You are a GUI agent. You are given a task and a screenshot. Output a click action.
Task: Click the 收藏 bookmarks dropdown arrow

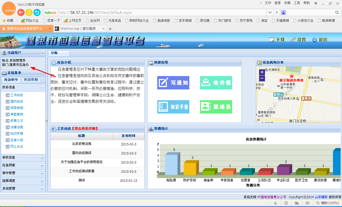[x=17, y=21]
